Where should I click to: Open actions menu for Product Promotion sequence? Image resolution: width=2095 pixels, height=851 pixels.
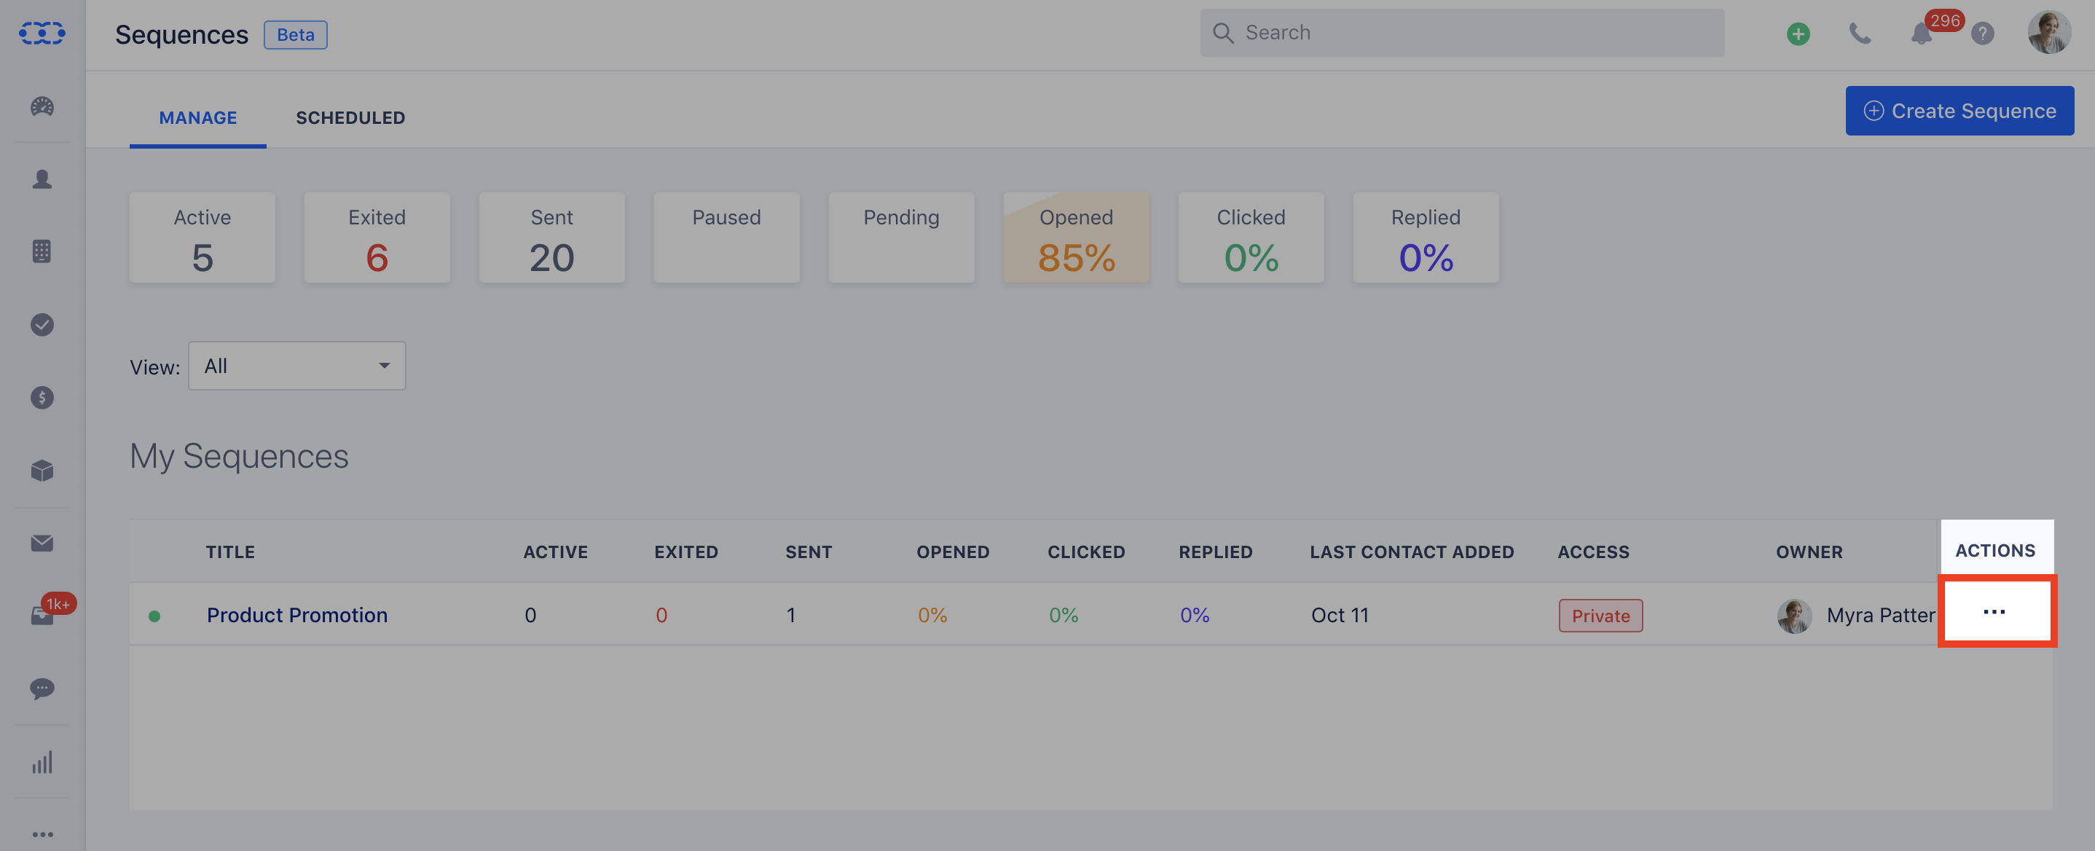[x=1996, y=613]
